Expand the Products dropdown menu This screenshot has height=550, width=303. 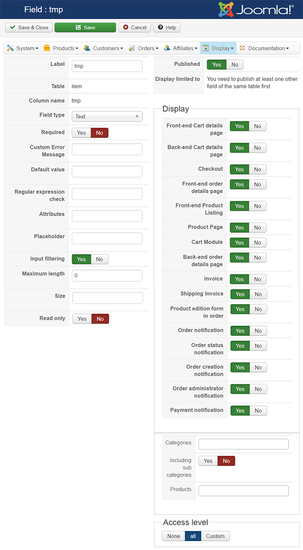click(x=66, y=48)
